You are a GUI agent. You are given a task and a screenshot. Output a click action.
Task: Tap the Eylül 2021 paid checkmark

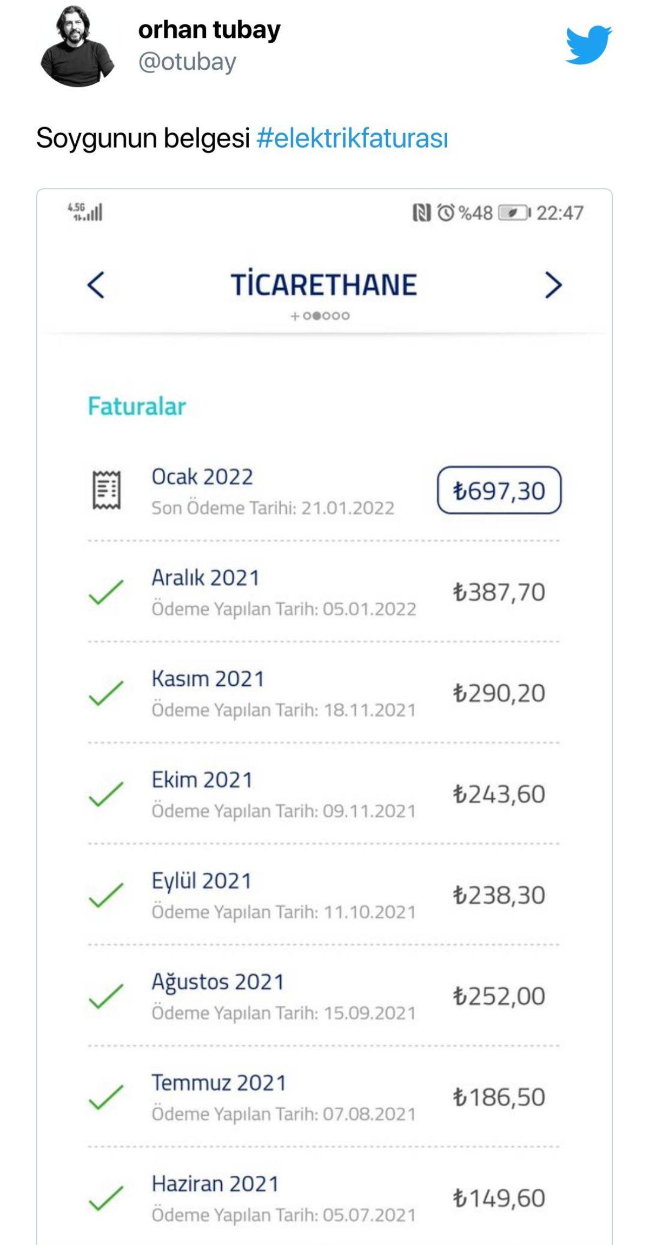pyautogui.click(x=106, y=895)
